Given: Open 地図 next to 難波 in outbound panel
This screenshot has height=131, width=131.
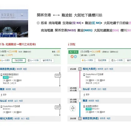Looking at the screenshot, I should pyautogui.click(x=14, y=89).
